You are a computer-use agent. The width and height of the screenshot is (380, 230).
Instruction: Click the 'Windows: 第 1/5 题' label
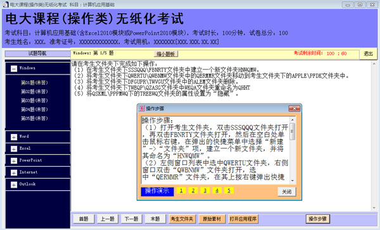coord(93,53)
